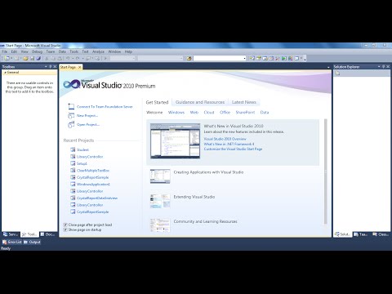This screenshot has width=392, height=294.
Task: Click the What's New in Visual Studio thumbnail
Action: [x=175, y=140]
